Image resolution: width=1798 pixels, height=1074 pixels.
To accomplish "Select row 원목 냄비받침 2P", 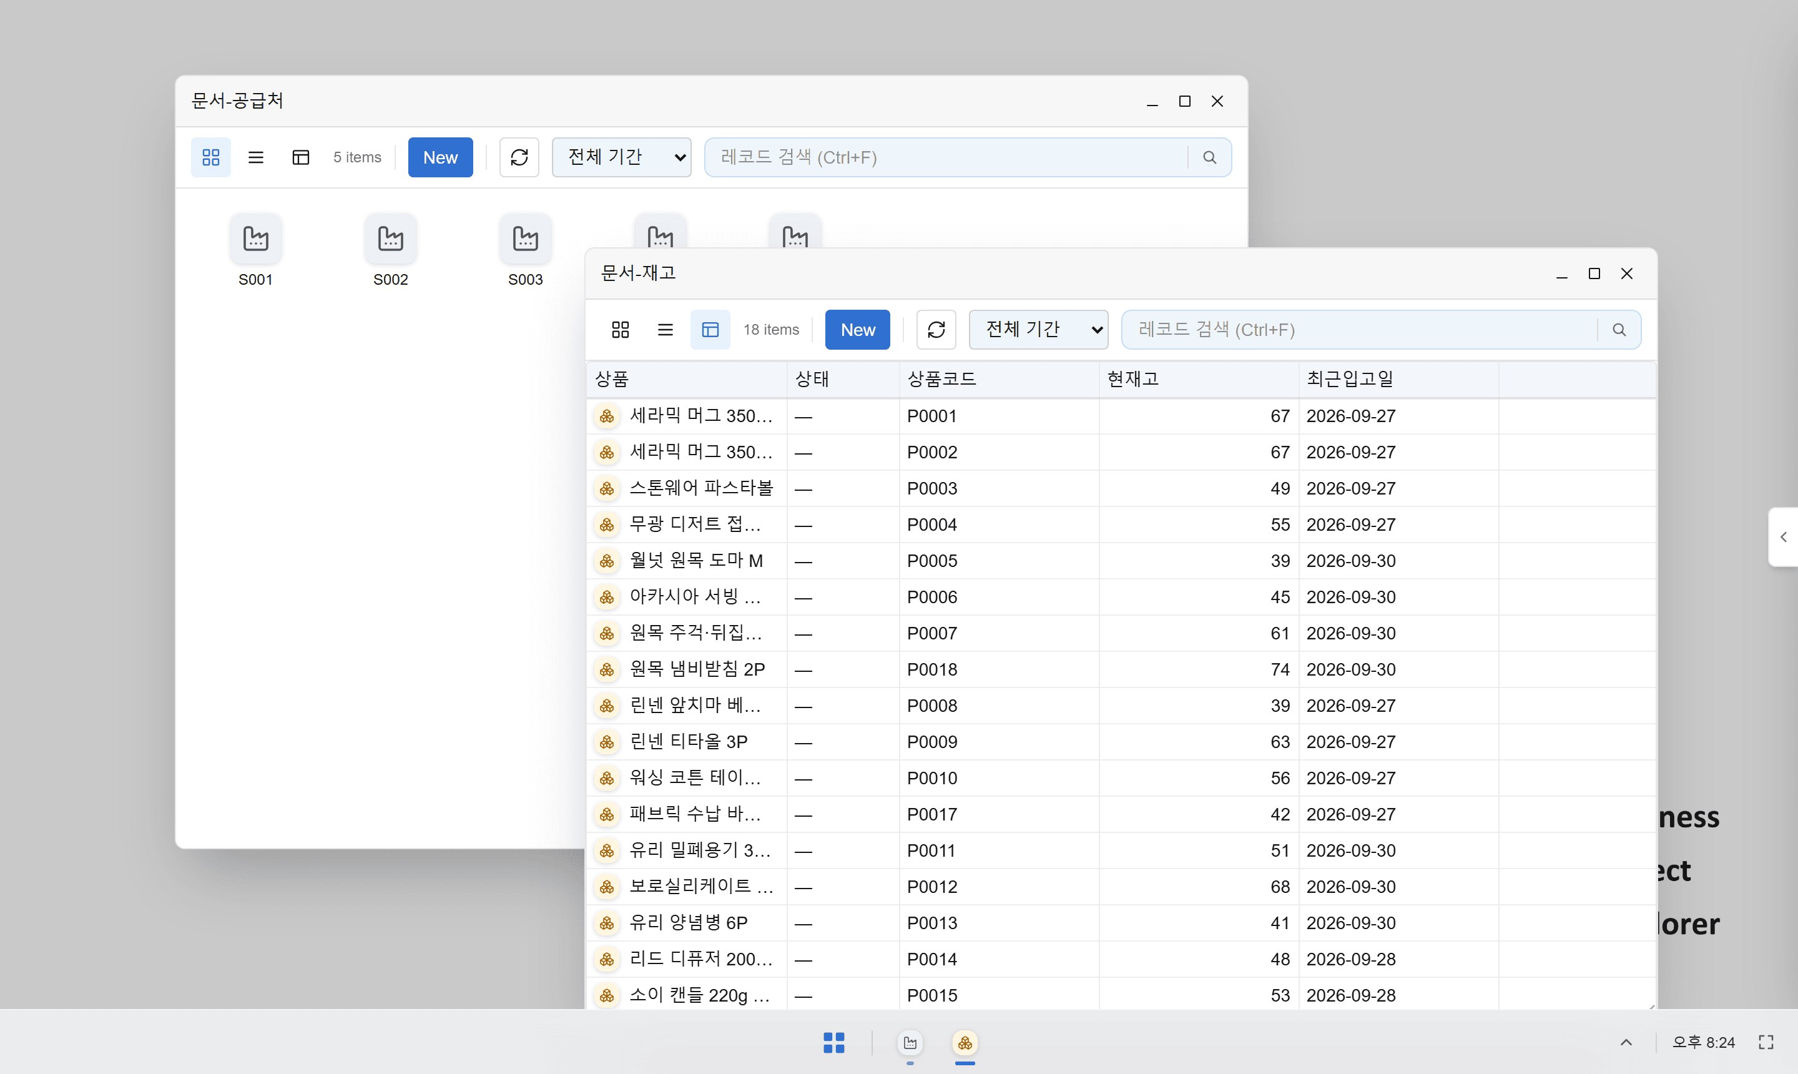I will (x=1121, y=669).
